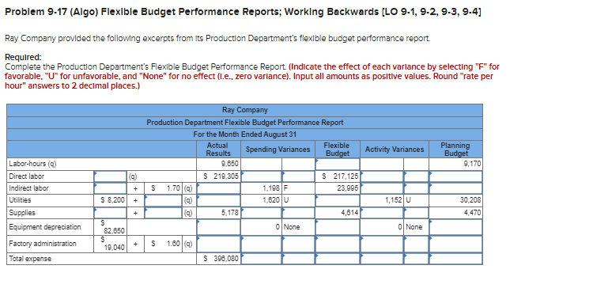The image size is (593, 307).
Task: Click the Supplies fixed cost field
Action: pos(110,213)
